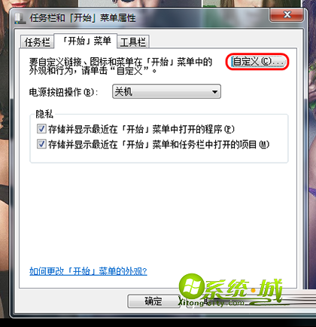This screenshot has height=327, width=316.
Task: Select the 「开始」菜单 tab
Action: [86, 41]
